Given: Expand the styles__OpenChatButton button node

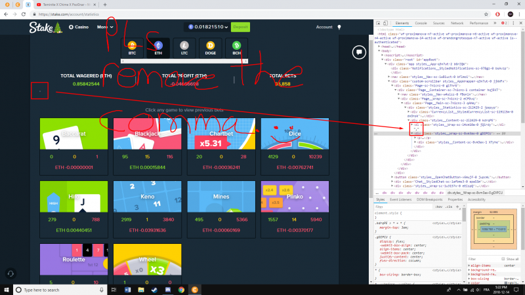Looking at the screenshot, I should point(392,177).
